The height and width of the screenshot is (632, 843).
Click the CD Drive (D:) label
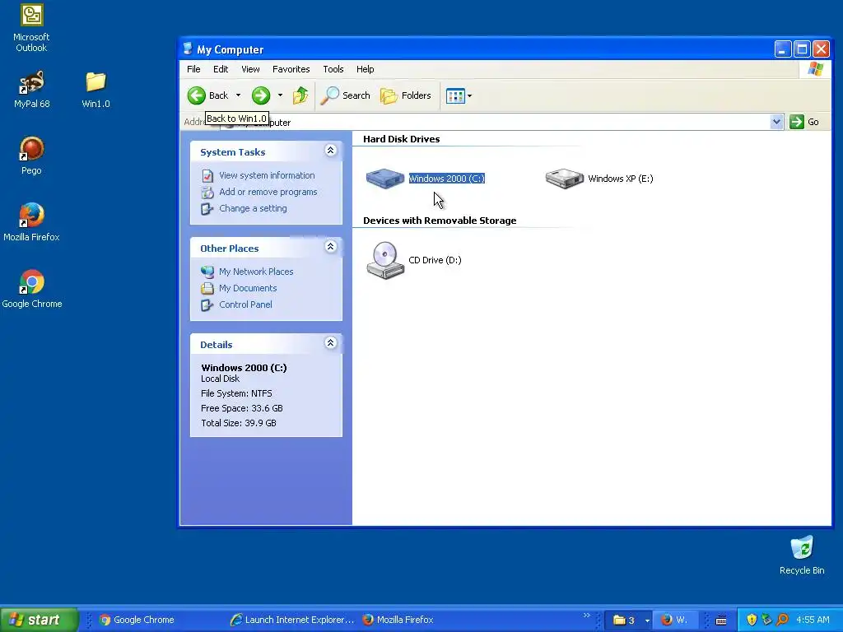click(435, 260)
